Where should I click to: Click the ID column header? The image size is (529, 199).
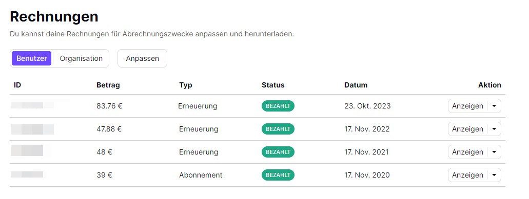pos(17,85)
